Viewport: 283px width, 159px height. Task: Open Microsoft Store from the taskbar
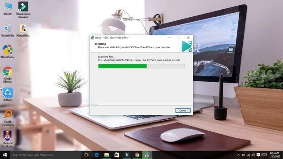[117, 155]
